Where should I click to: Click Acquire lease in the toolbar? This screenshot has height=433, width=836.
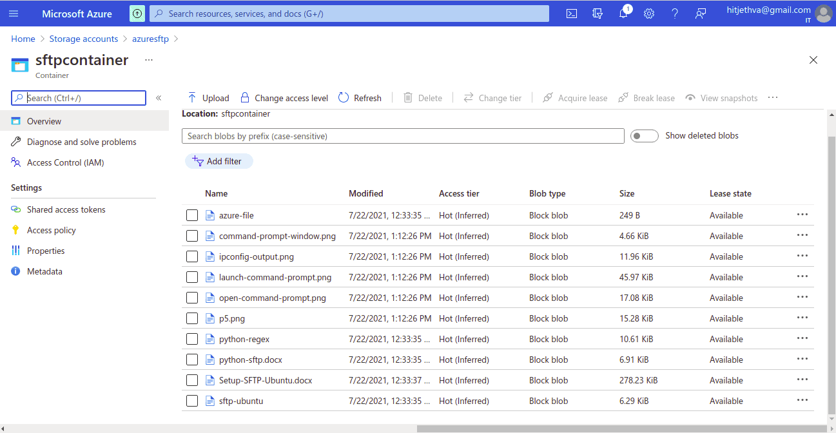tap(575, 98)
